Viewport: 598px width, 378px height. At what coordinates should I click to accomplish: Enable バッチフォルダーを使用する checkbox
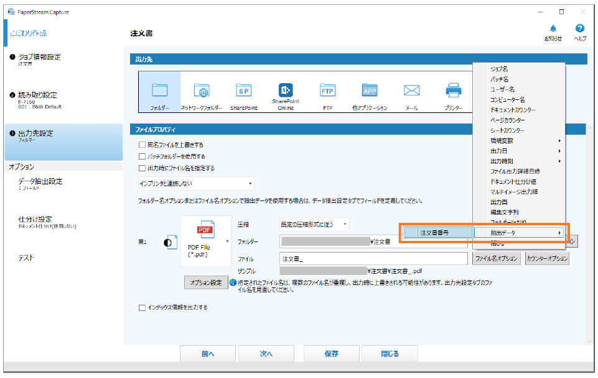pos(142,156)
